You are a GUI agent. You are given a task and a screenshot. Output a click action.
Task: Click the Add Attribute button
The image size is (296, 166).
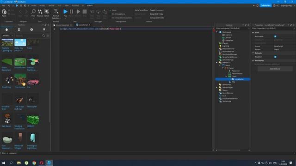point(275,69)
